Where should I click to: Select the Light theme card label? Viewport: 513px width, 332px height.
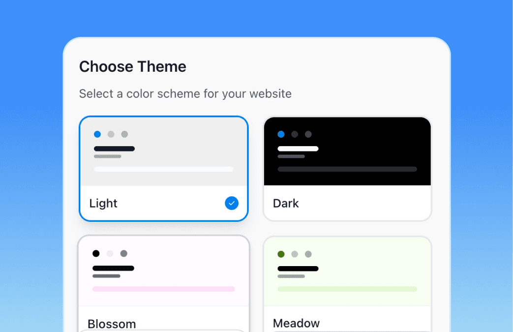tap(103, 203)
